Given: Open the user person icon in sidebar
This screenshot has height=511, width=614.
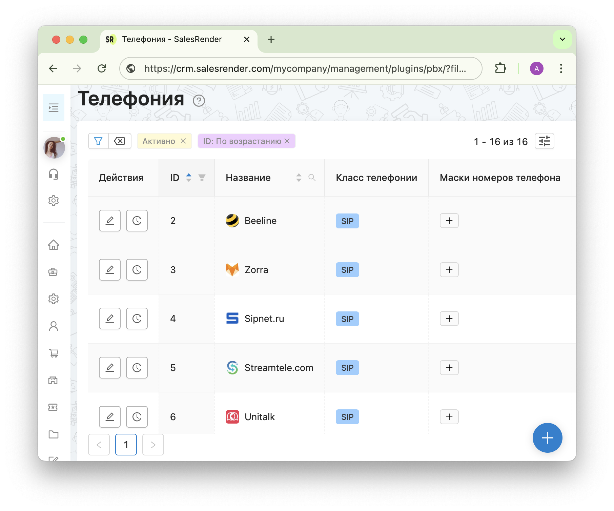Looking at the screenshot, I should (54, 326).
